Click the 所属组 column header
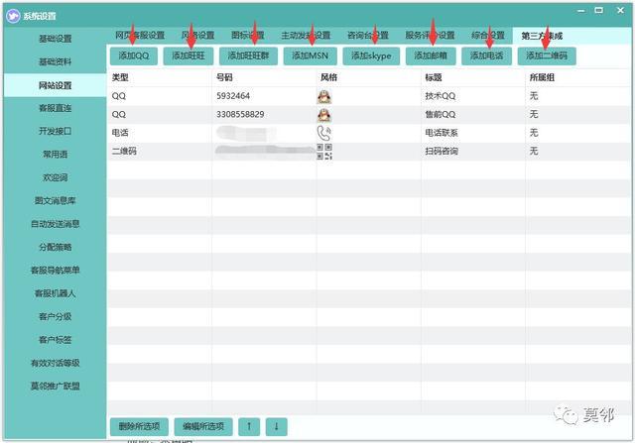 tap(577, 77)
